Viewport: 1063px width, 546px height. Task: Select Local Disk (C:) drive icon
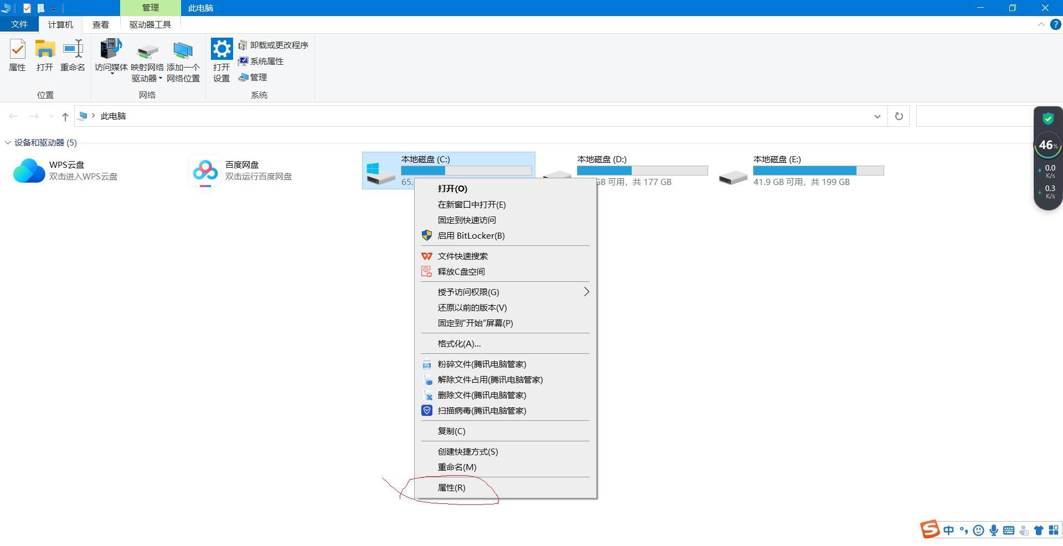coord(380,172)
